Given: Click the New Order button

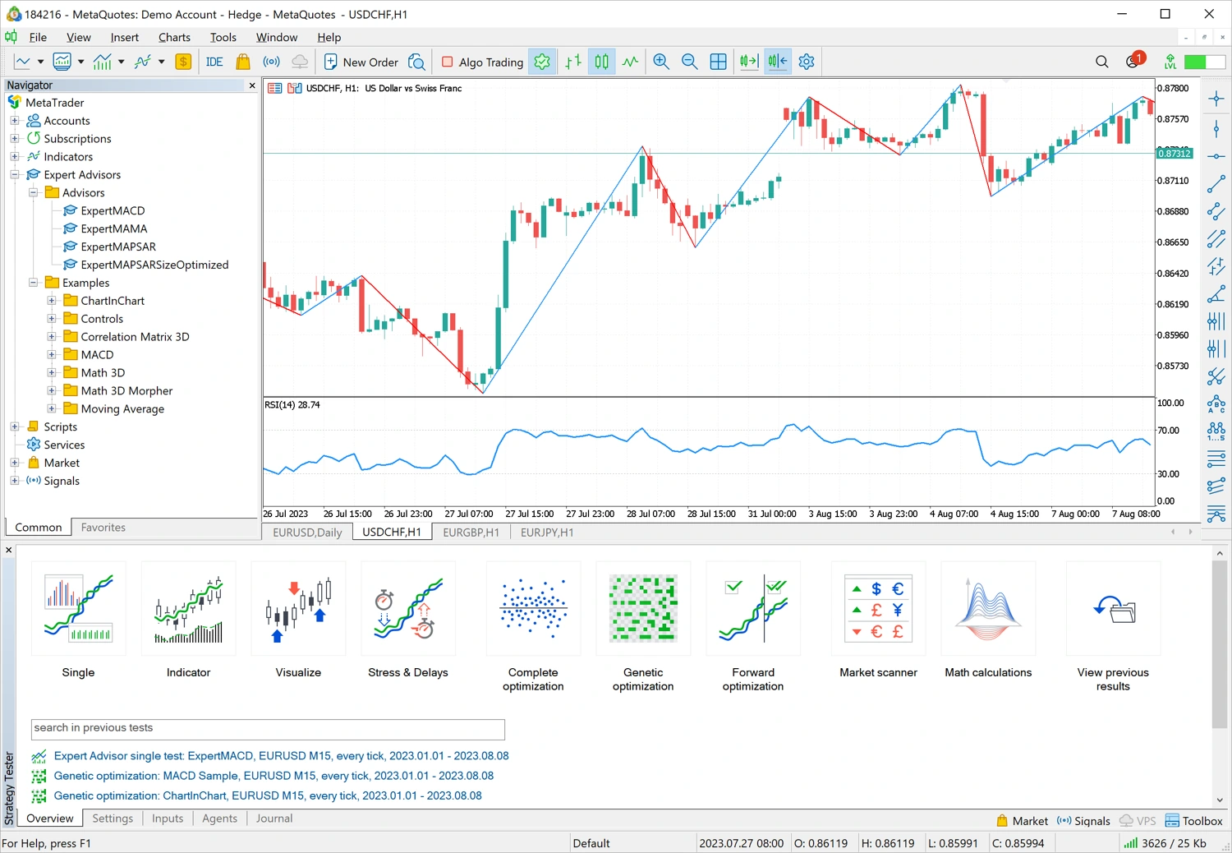Looking at the screenshot, I should click(x=361, y=62).
